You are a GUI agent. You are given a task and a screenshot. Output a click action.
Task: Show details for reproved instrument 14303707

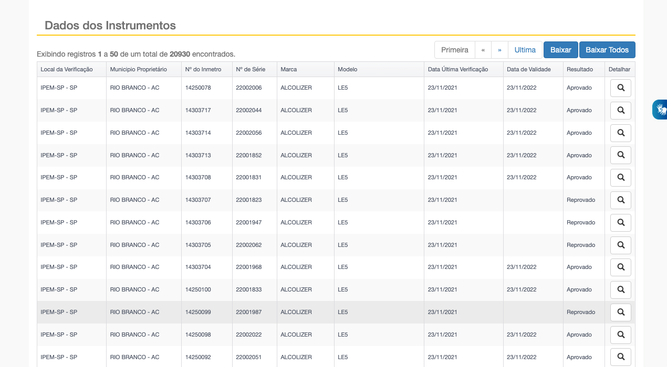point(620,200)
